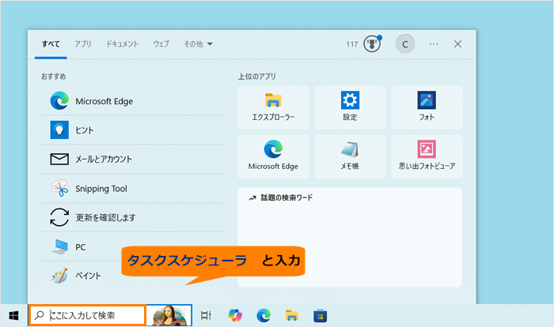The height and width of the screenshot is (327, 554).
Task: Open メモ帳 top app tile
Action: pos(350,156)
